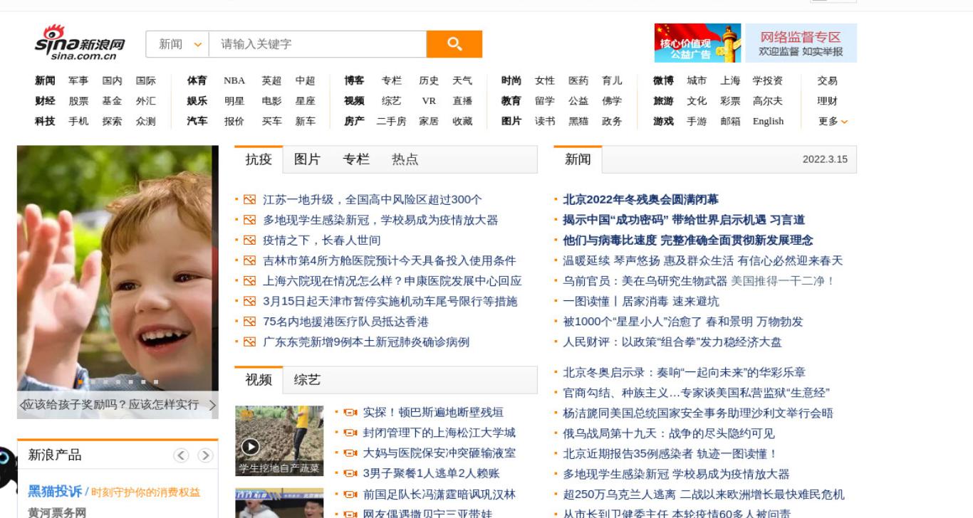
Task: Open the 博客 navigation category
Action: [354, 81]
